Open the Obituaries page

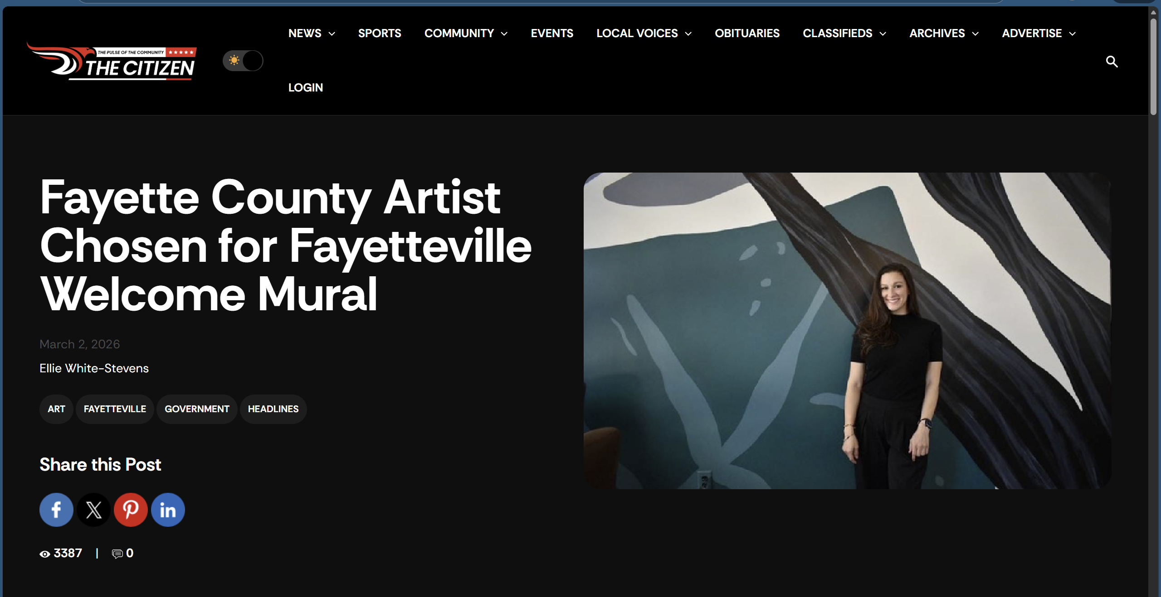point(747,34)
